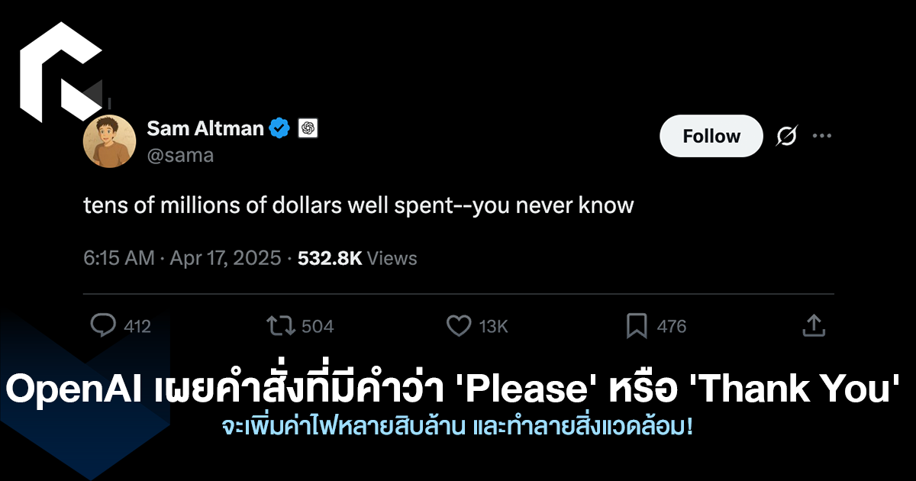Open Sam Altman's profile avatar
The image size is (916, 481).
[x=109, y=141]
